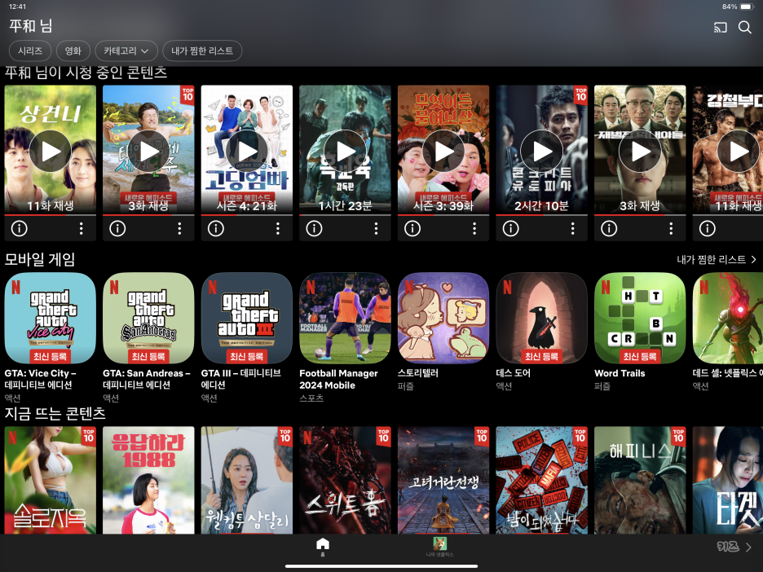Open the Word Trails game
763x572 pixels.
pos(640,318)
